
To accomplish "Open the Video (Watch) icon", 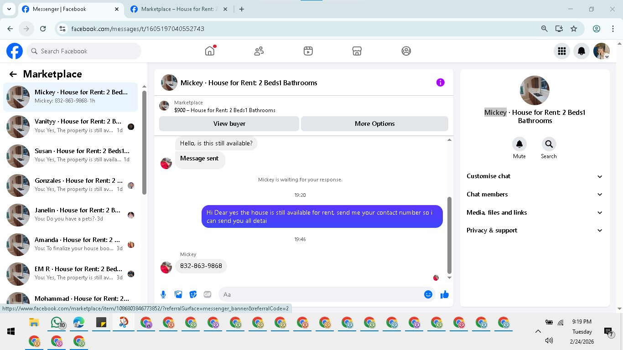I will pos(308,51).
